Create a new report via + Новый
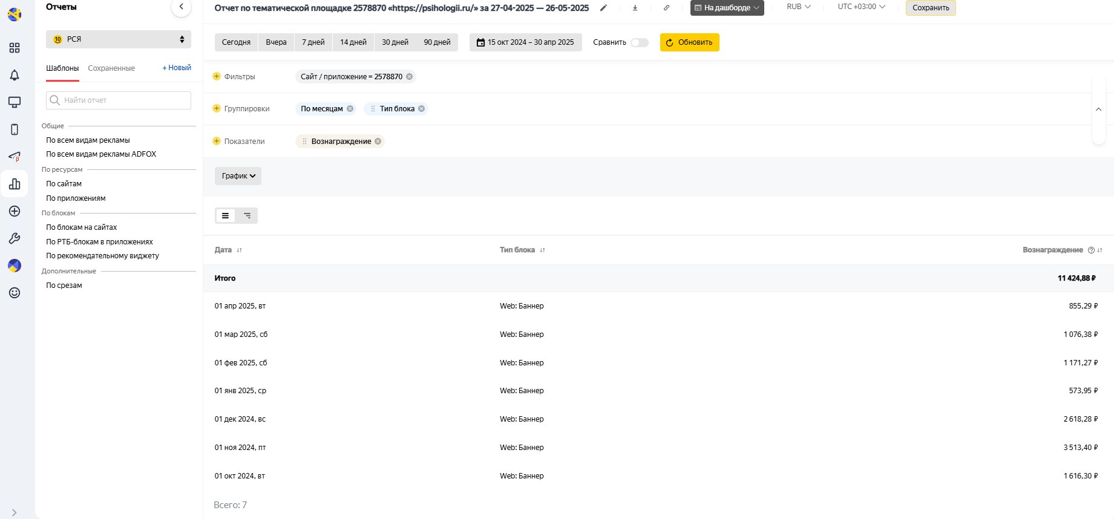The width and height of the screenshot is (1114, 519). (177, 68)
